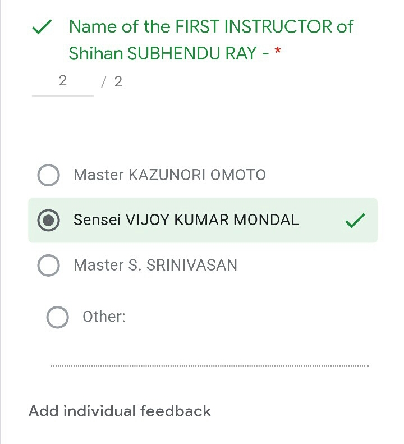Click the 'Other:' option label
The height and width of the screenshot is (444, 404).
pyautogui.click(x=104, y=317)
